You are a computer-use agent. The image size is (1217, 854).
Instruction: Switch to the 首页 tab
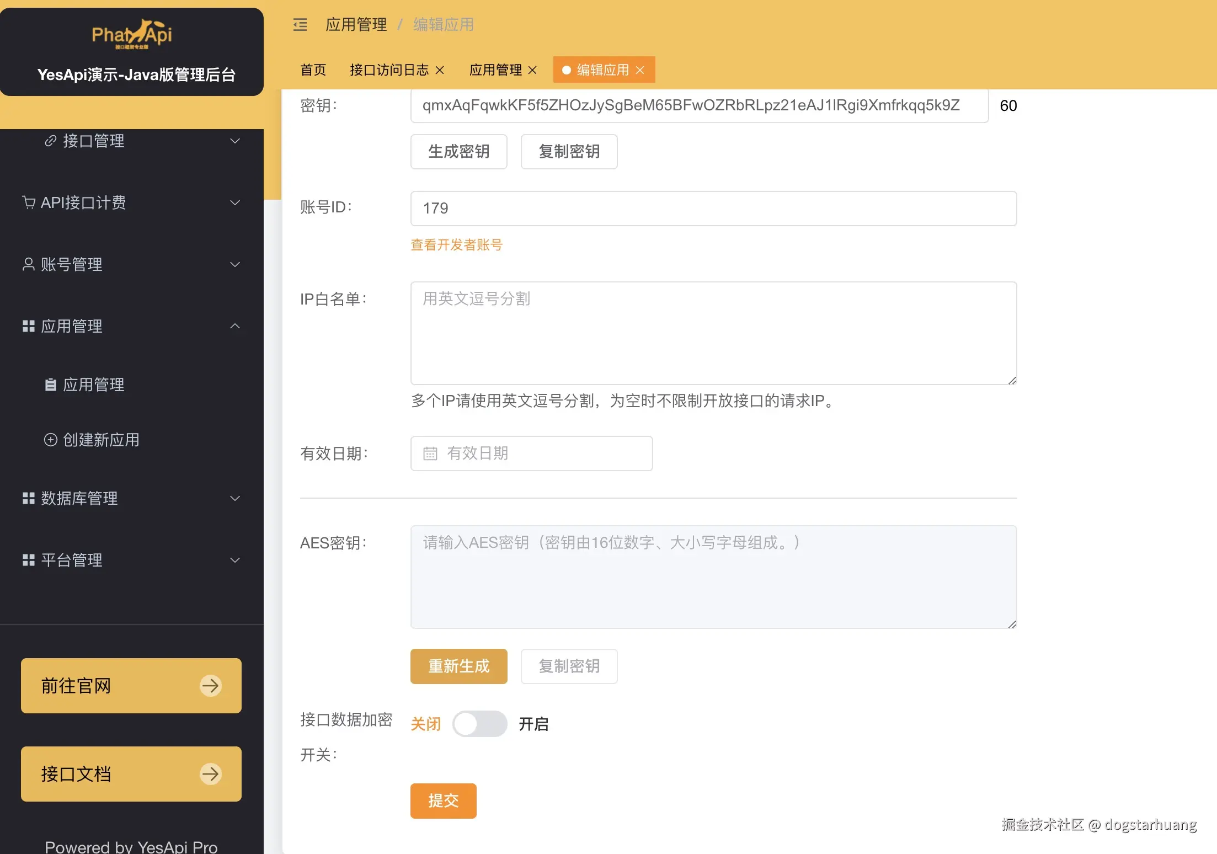click(x=313, y=70)
